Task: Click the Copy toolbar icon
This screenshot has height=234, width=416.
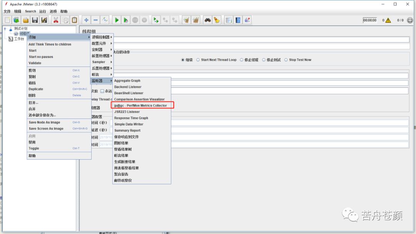Action: point(65,20)
